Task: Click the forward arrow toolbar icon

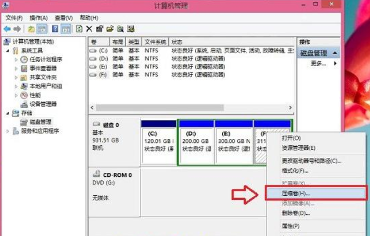Action: point(17,29)
